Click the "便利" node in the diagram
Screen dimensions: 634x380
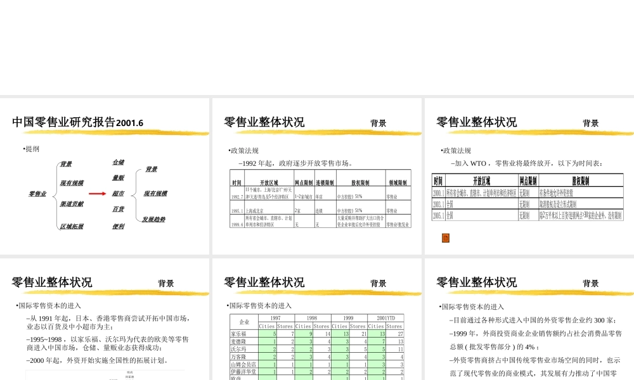118,225
